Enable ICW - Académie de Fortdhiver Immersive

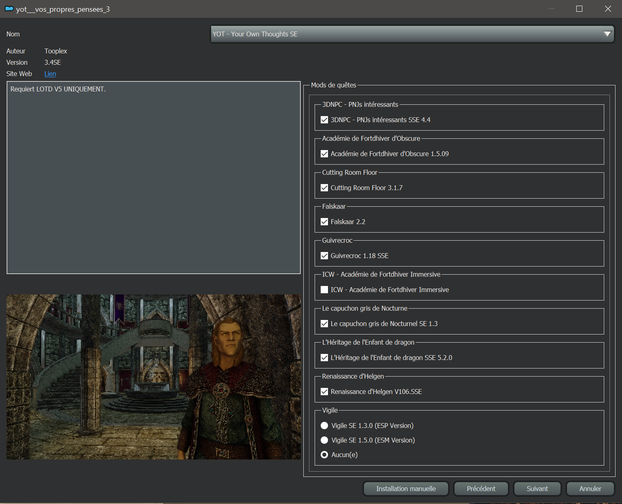point(324,290)
